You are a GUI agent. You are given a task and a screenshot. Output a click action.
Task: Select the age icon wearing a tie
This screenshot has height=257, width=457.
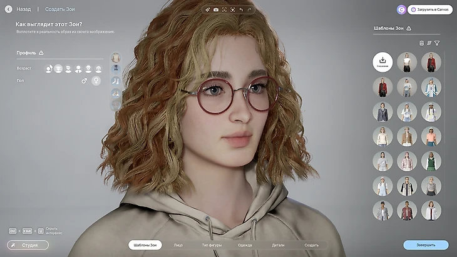click(x=78, y=69)
